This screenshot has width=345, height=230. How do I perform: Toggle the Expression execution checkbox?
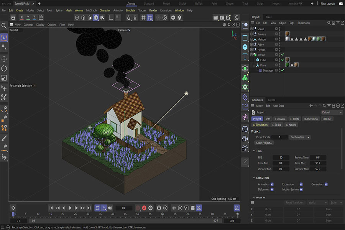click(x=301, y=184)
